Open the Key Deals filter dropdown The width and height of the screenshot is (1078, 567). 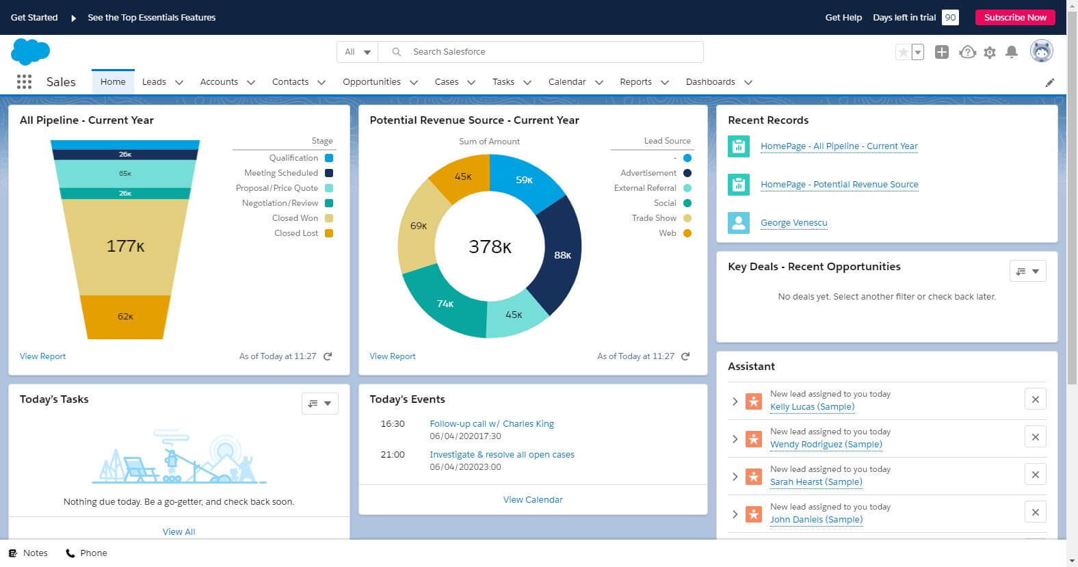tap(1028, 272)
